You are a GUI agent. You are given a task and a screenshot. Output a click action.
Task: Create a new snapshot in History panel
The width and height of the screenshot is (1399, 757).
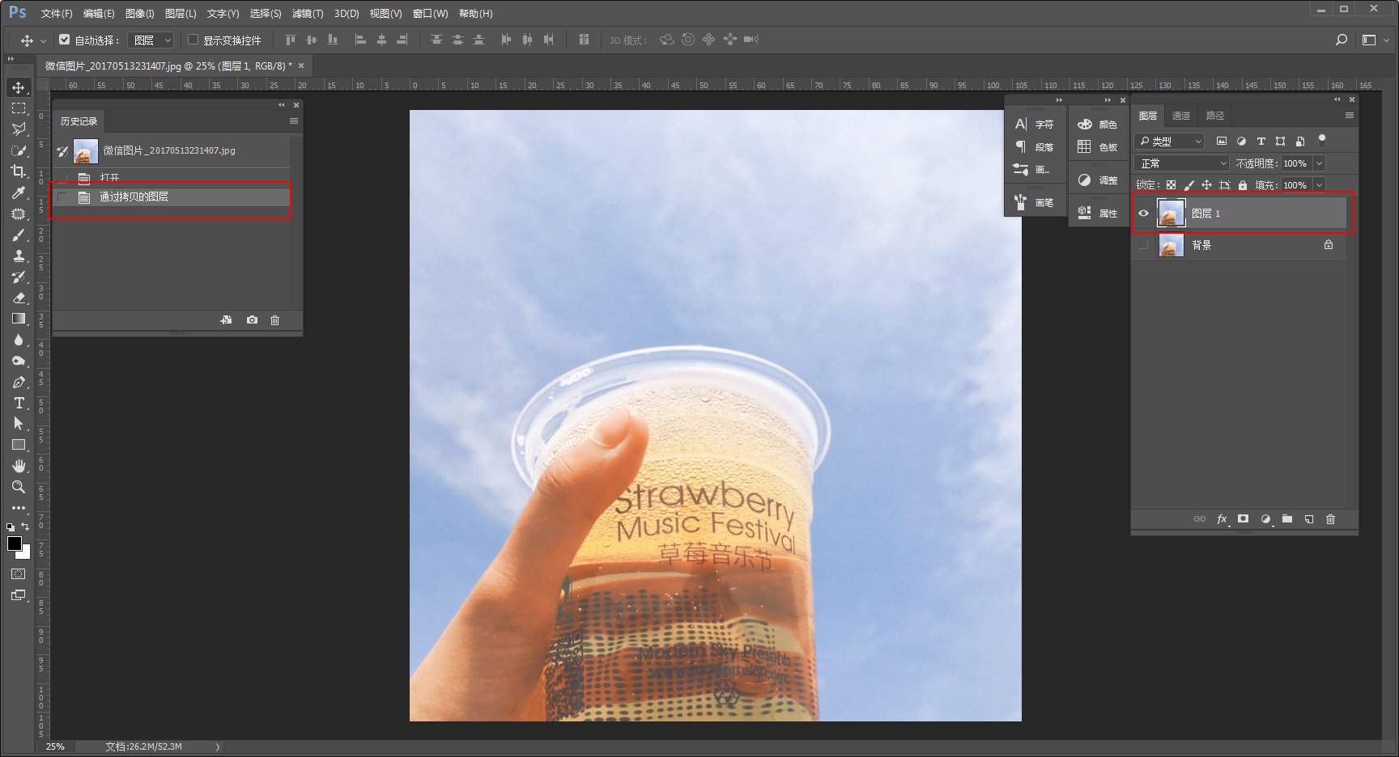[253, 320]
